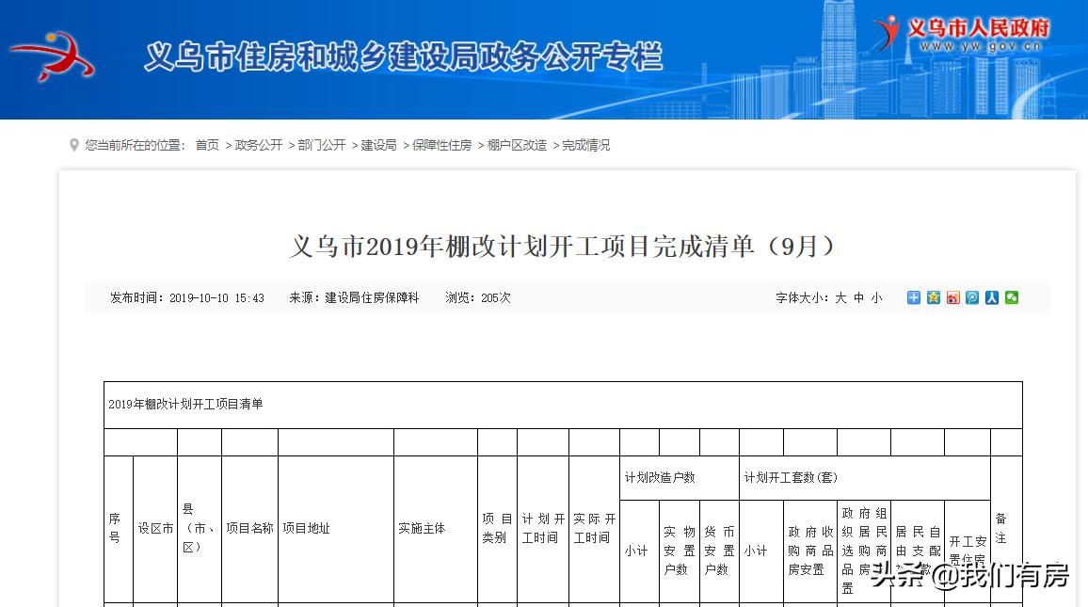Share the article to QZone
The image size is (1088, 607).
point(933,297)
